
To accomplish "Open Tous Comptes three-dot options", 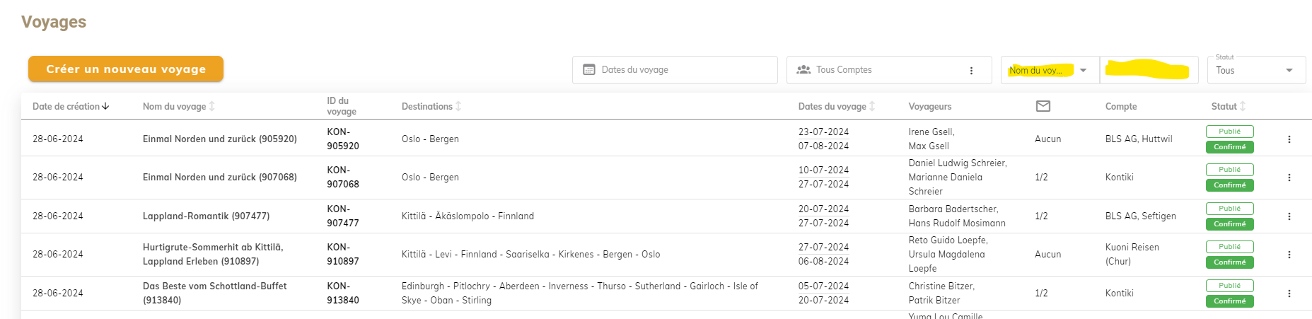I will (x=971, y=71).
